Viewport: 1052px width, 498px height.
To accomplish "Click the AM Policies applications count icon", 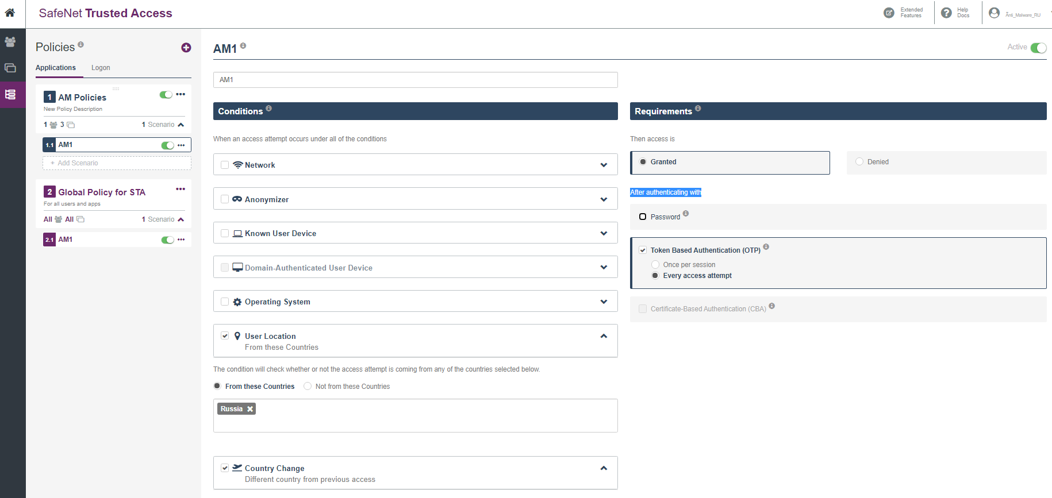I will pos(71,125).
